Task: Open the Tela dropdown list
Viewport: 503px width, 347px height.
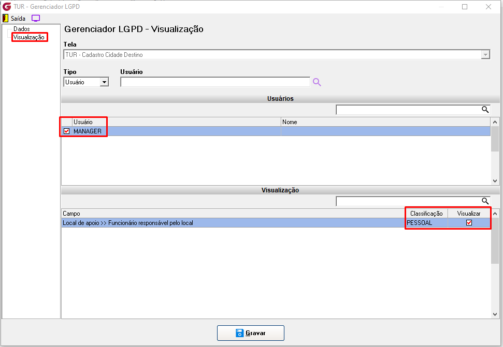Action: [485, 55]
